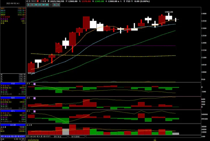The width and height of the screenshot is (210, 141).
Task: Click the 1000 price axis label
Action: (204, 72)
